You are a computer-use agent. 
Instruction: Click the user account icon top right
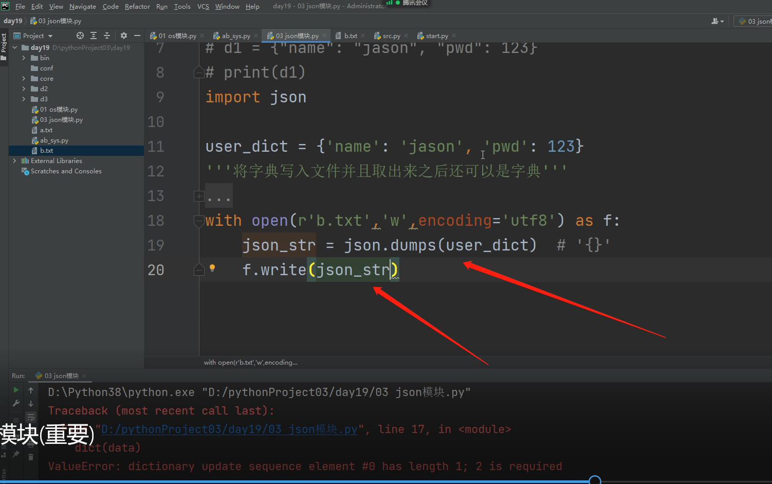tap(718, 21)
